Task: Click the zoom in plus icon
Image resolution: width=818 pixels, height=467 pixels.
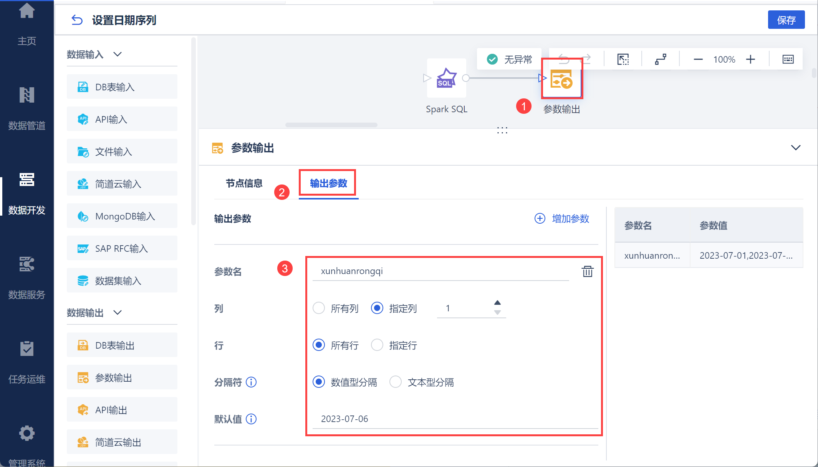Action: click(750, 60)
